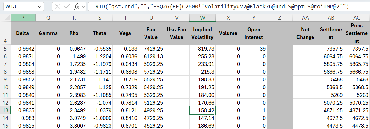Image resolution: width=370 pixels, height=129 pixels.
Task: Click the Delta header cell
Action: (23, 33)
